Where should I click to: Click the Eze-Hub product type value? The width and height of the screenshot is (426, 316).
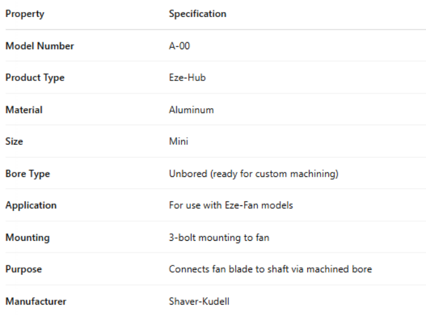pos(187,78)
